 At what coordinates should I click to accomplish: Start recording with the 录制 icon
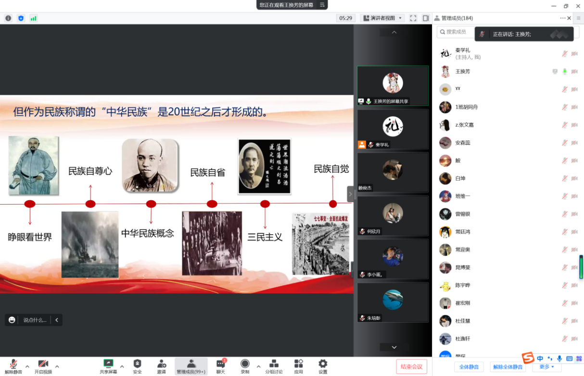[245, 364]
